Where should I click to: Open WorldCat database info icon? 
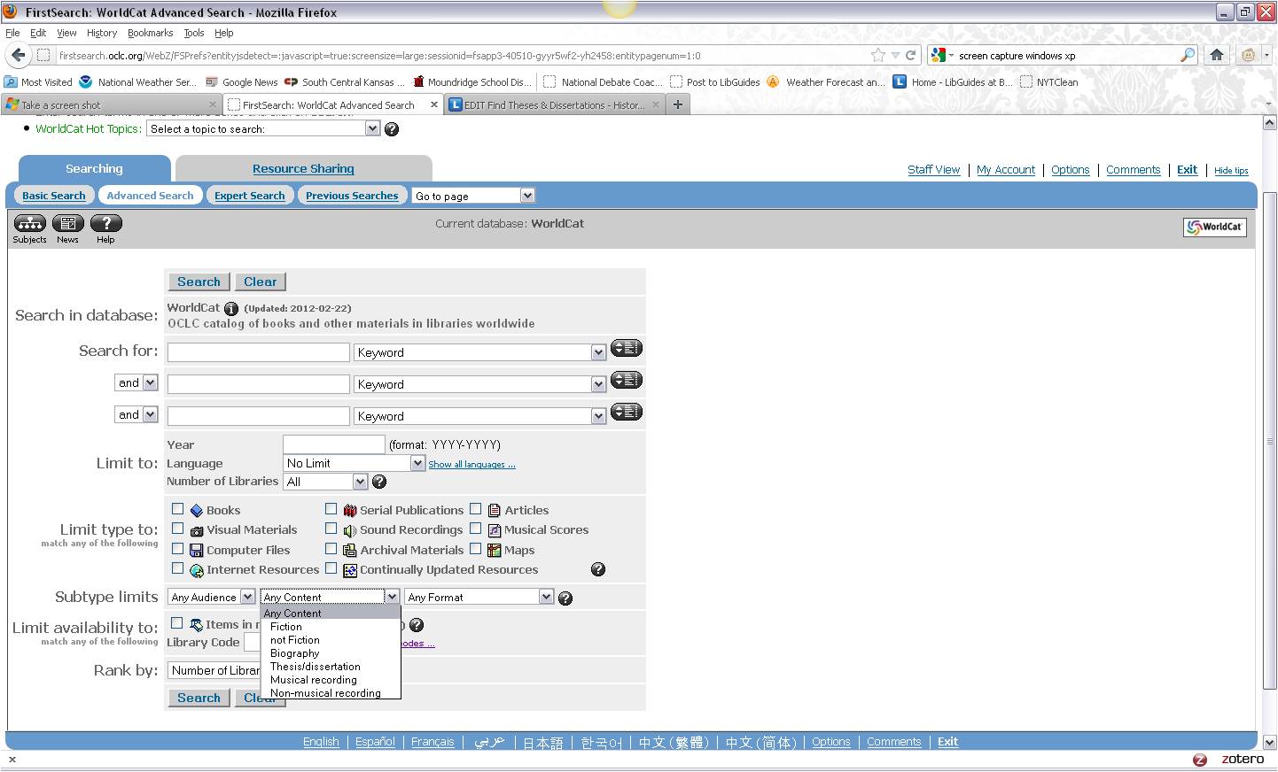(x=231, y=309)
